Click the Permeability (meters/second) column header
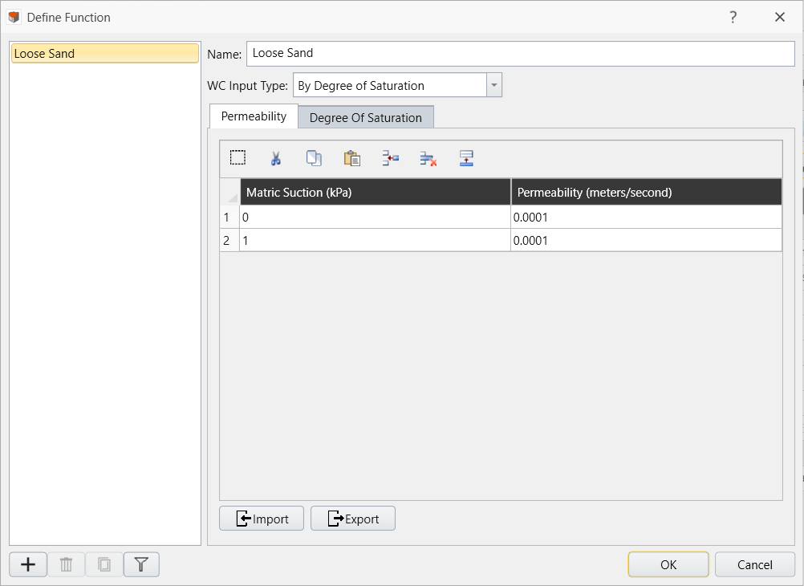This screenshot has height=586, width=804. (x=647, y=192)
